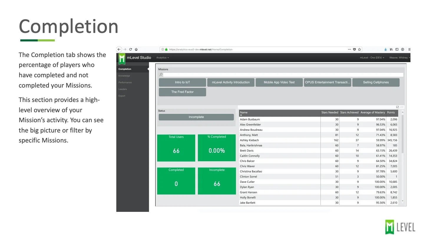
Task: Open the browser hamburger menu
Action: [409, 49]
